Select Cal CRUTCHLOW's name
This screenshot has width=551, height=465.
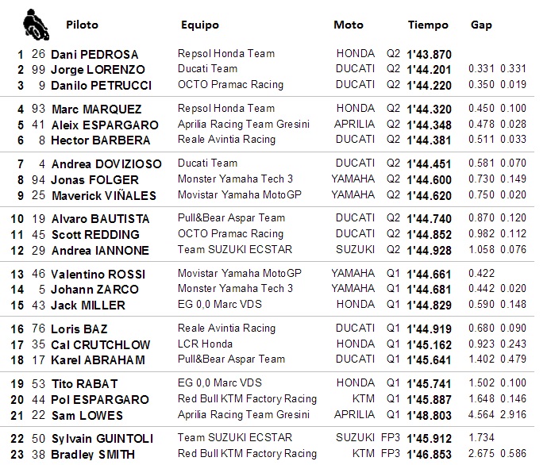tap(101, 345)
